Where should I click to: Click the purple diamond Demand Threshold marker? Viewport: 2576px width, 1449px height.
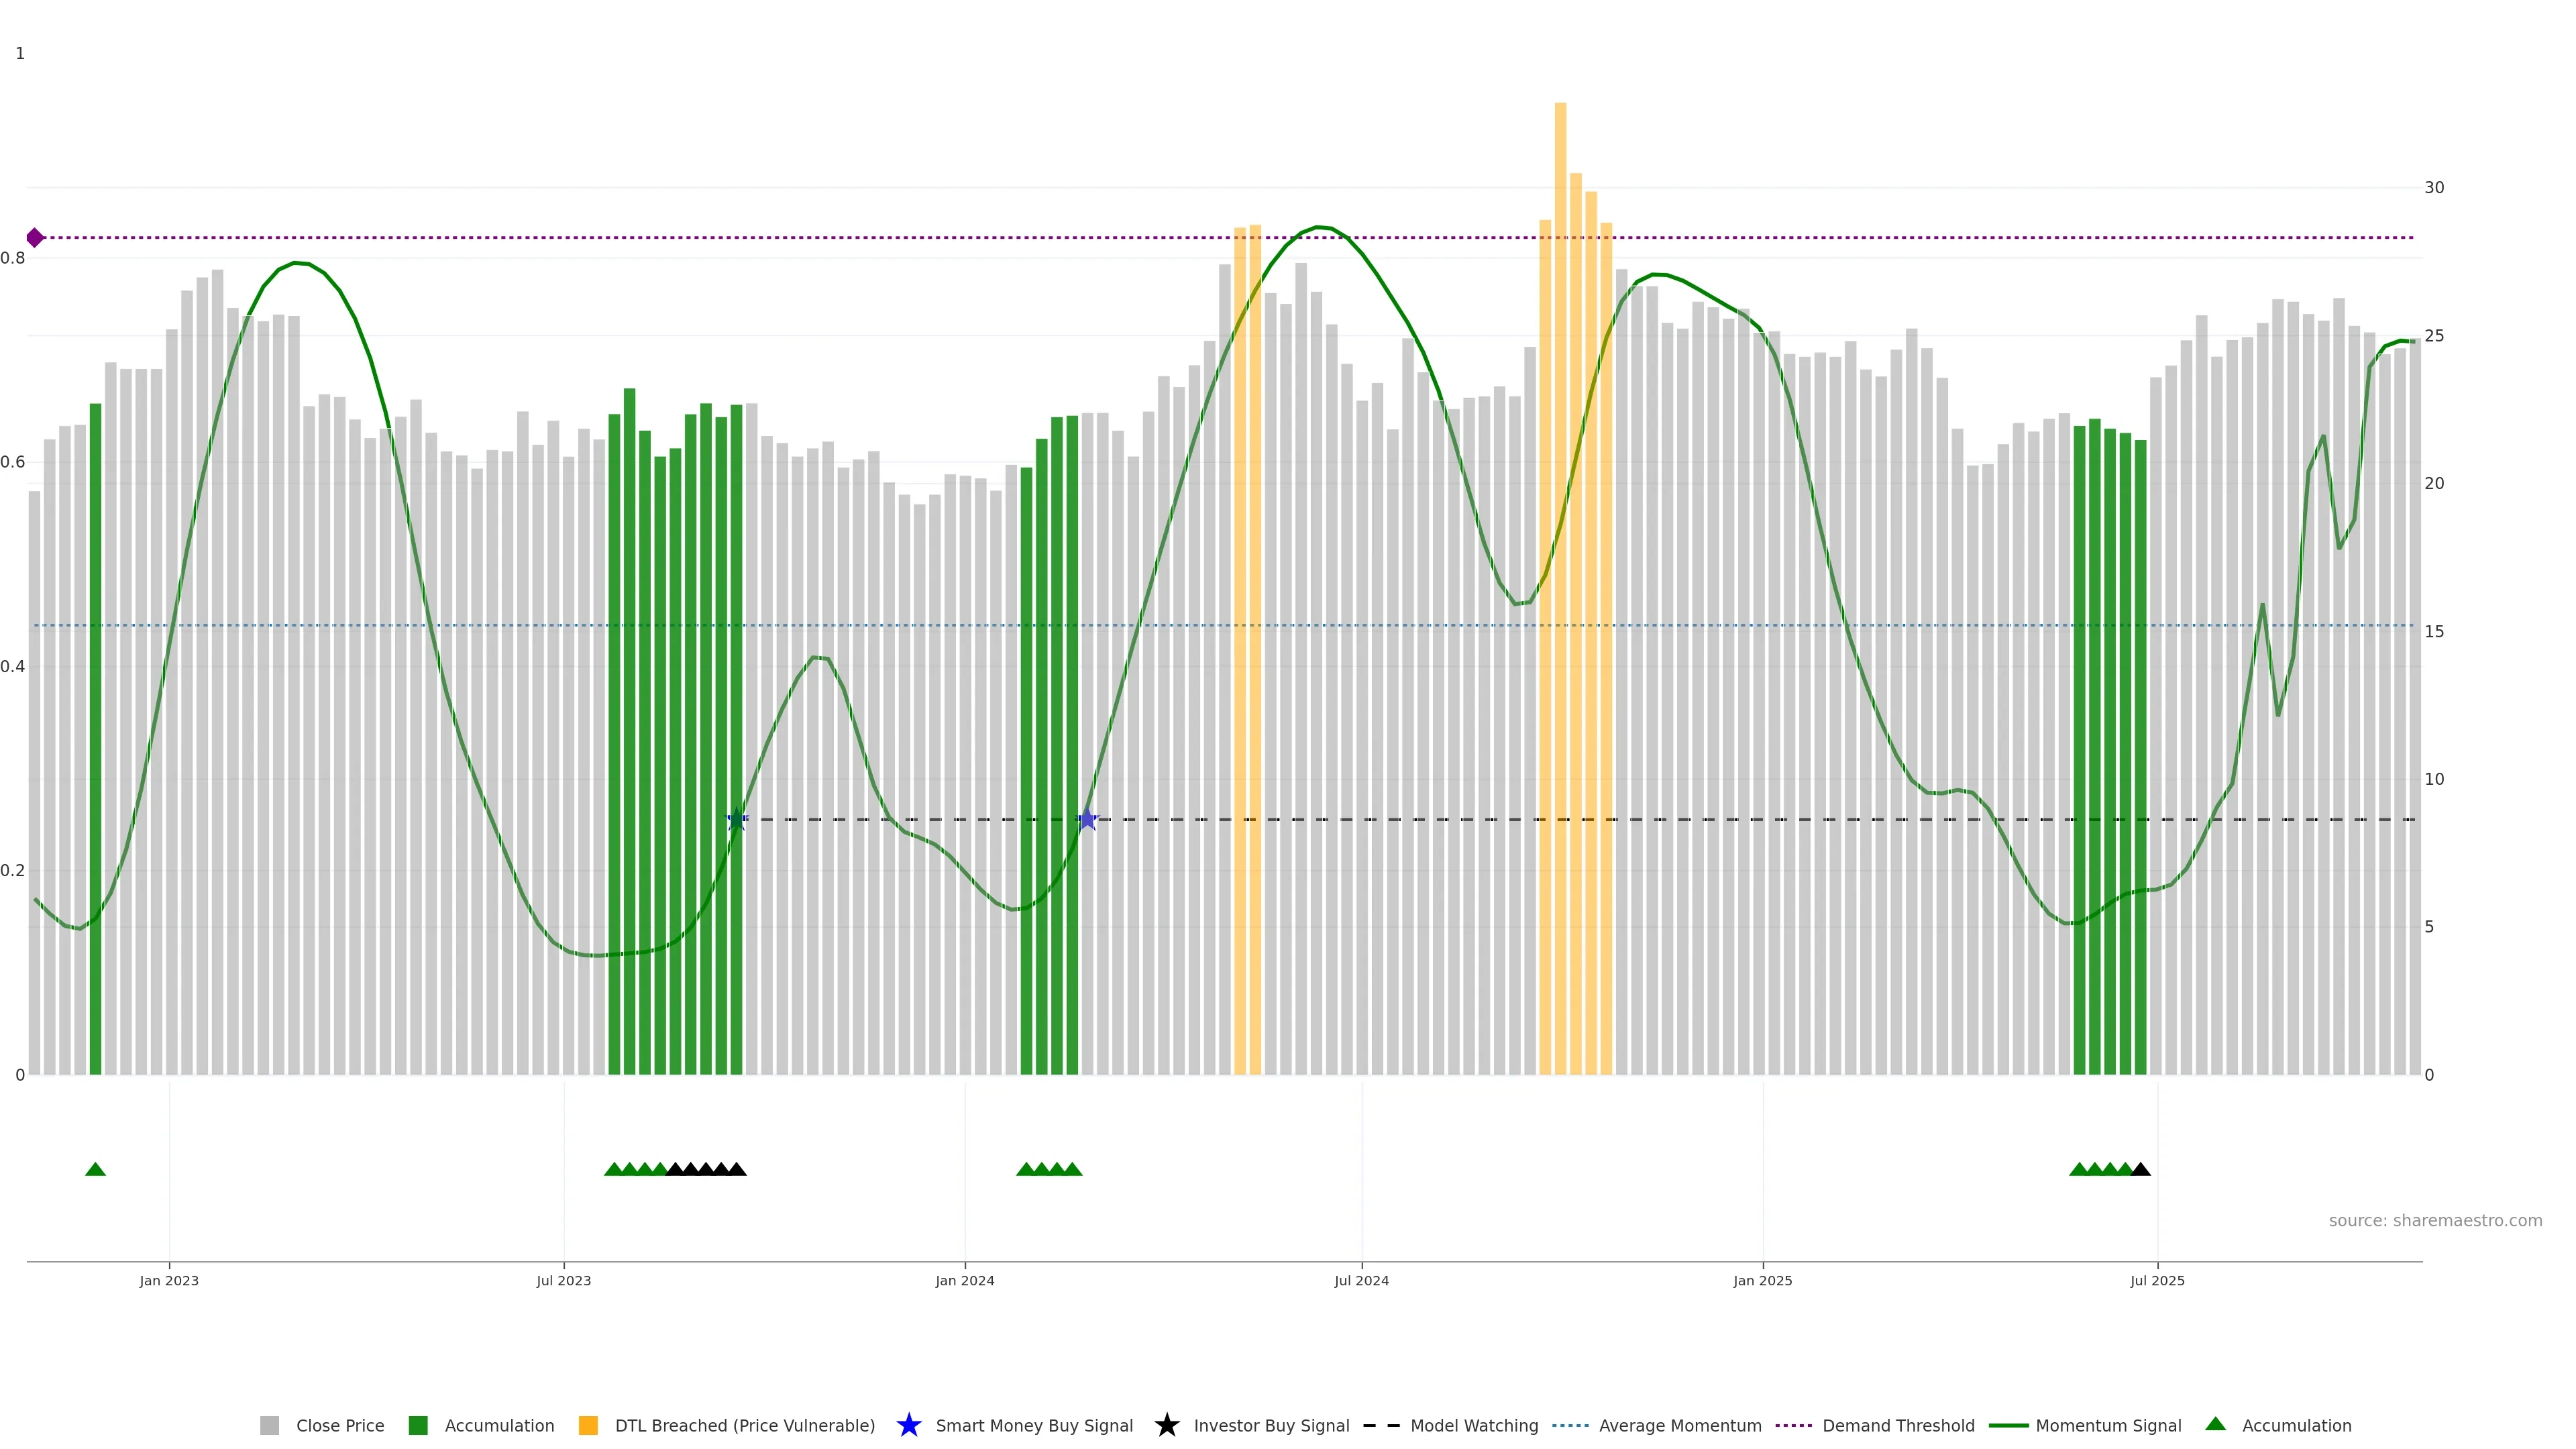pyautogui.click(x=35, y=238)
